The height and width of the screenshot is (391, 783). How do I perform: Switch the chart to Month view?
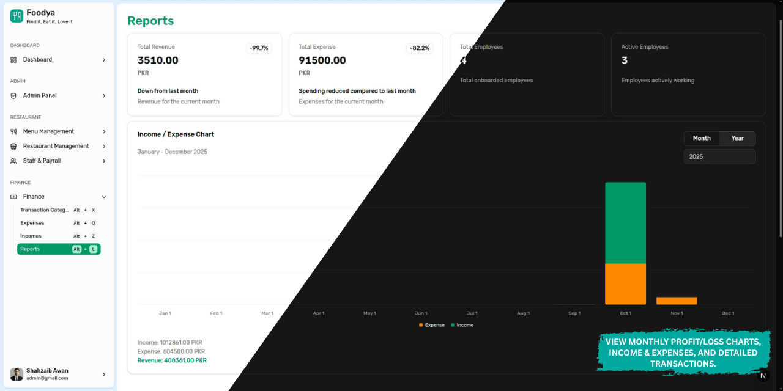point(702,138)
